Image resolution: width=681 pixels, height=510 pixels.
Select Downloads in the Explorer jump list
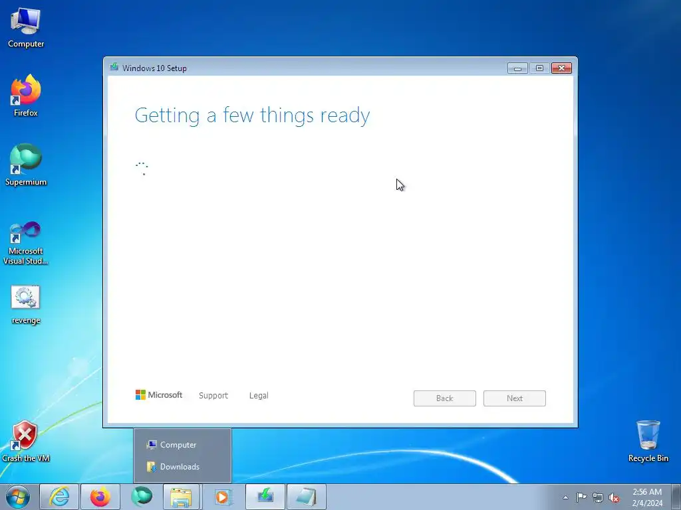(x=182, y=467)
